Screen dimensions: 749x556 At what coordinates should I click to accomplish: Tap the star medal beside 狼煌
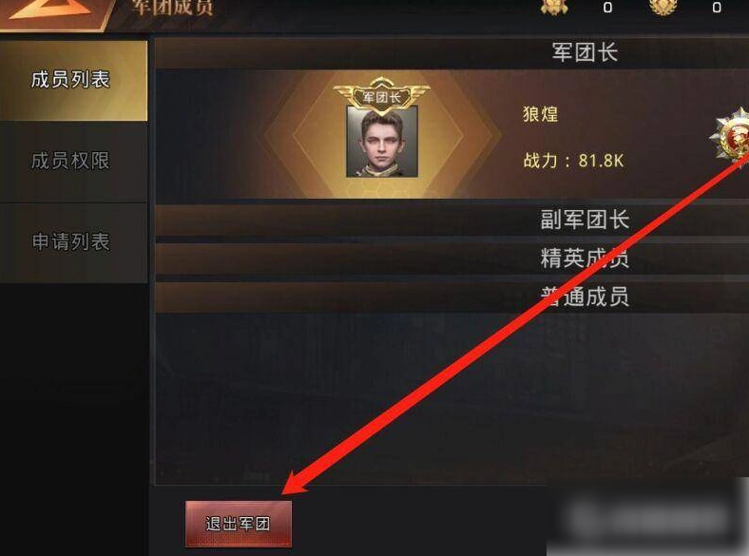731,136
